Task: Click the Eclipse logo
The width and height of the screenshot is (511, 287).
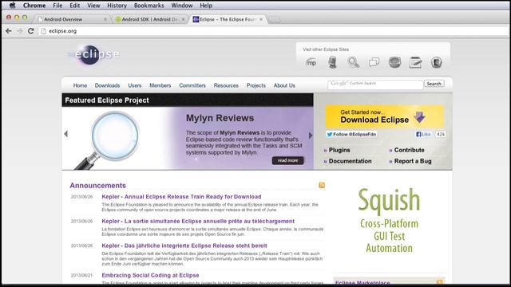Action: [x=93, y=55]
